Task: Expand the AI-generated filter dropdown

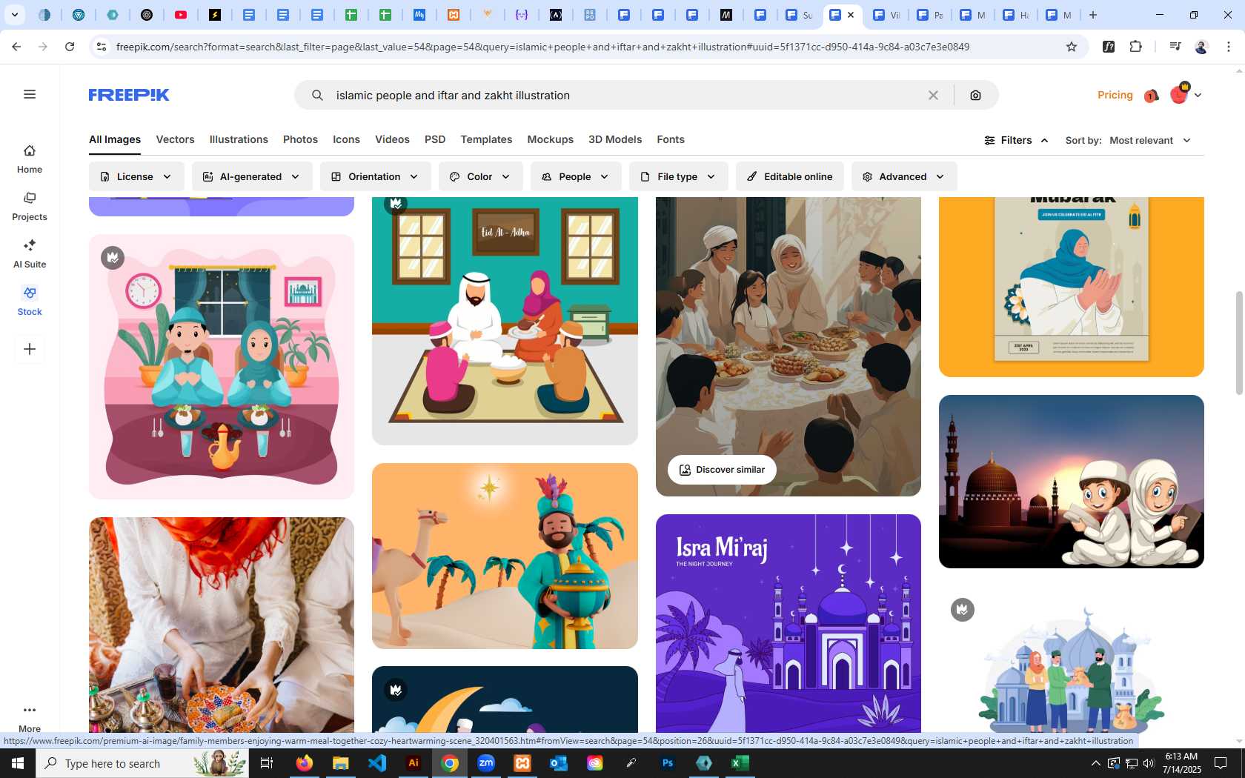Action: point(252,176)
